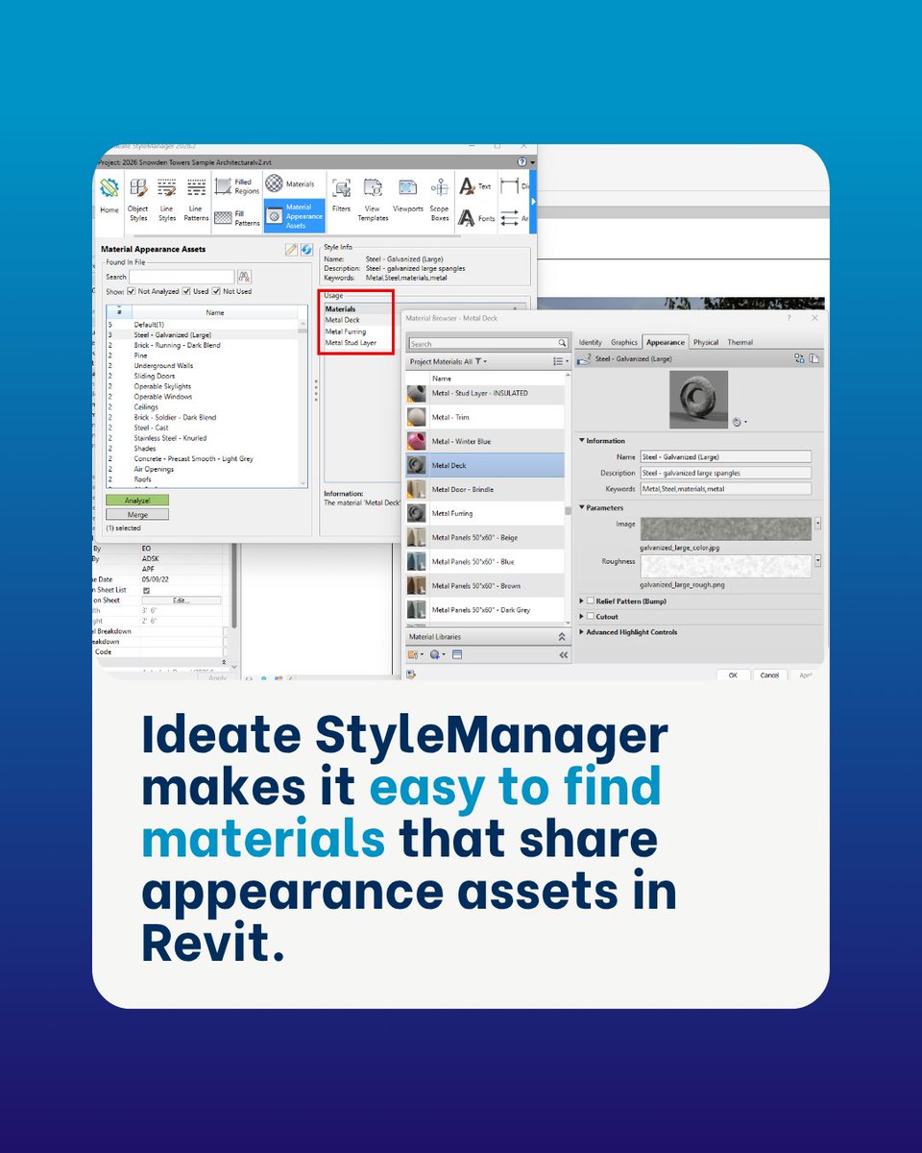Screen dimensions: 922x1153
Task: Open Filled Regions tool
Action: point(236,186)
